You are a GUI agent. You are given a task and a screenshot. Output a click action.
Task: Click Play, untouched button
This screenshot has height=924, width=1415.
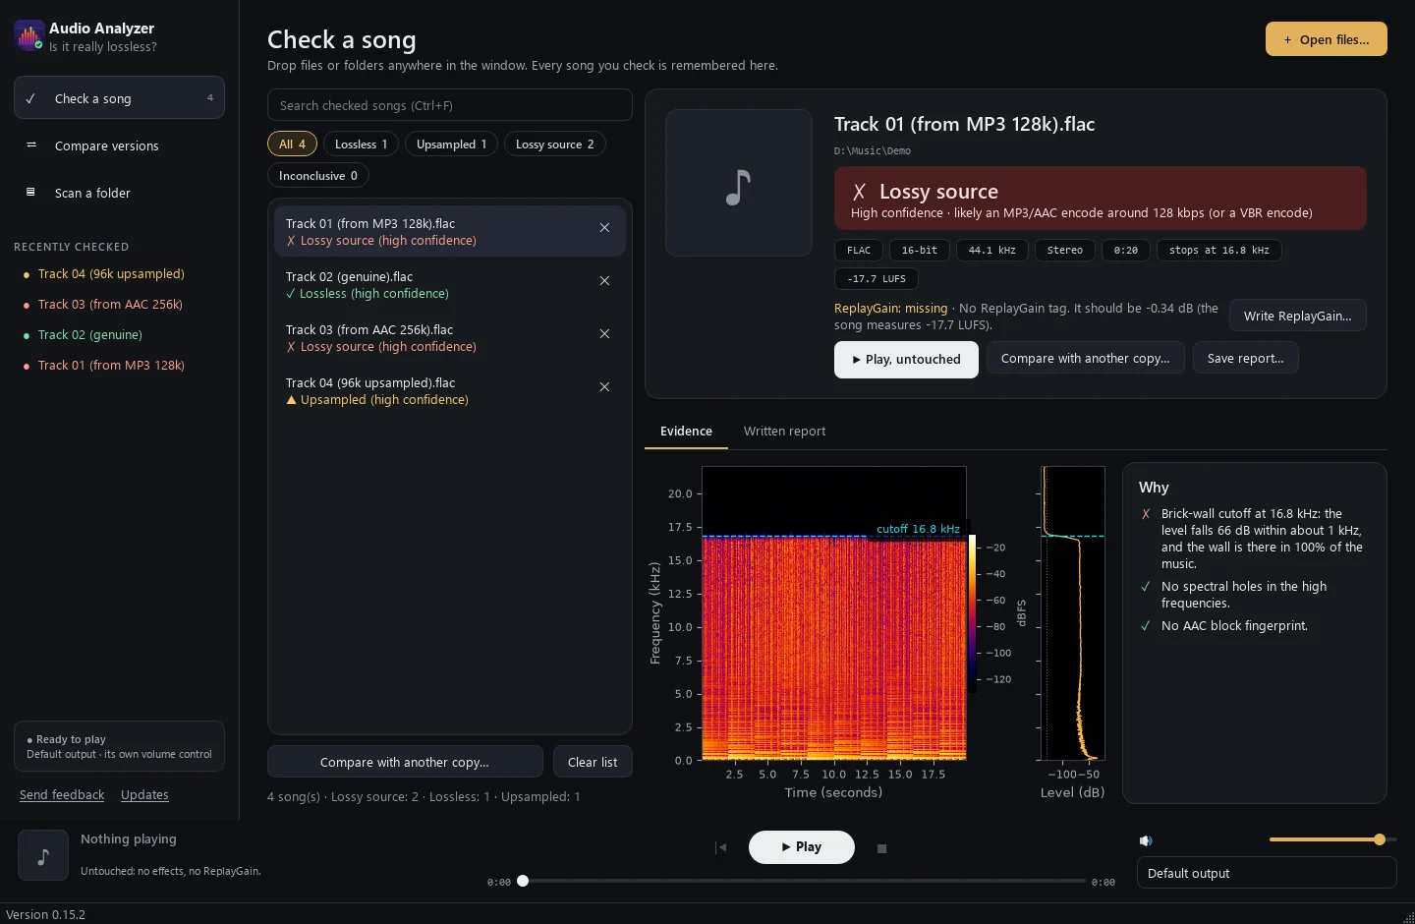pyautogui.click(x=906, y=360)
